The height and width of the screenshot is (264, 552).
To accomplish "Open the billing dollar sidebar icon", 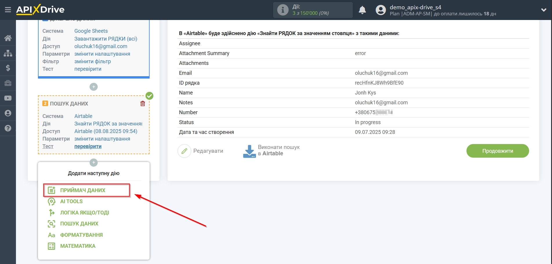I will (8, 68).
